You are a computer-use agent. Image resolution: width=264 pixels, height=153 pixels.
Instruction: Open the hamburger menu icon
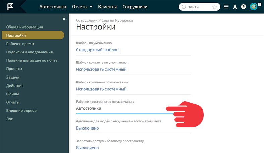pos(226,7)
